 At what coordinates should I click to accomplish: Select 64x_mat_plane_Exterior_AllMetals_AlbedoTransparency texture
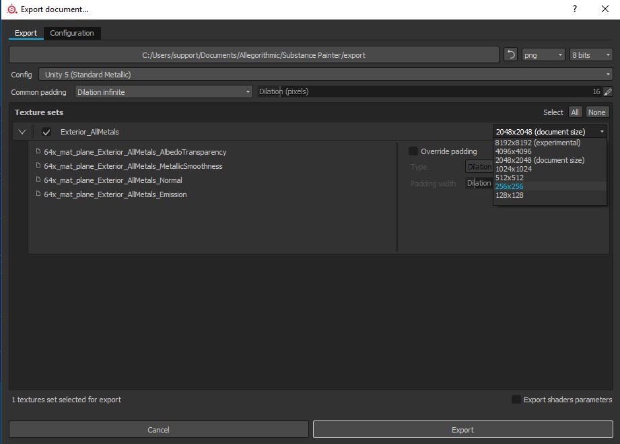pos(135,152)
